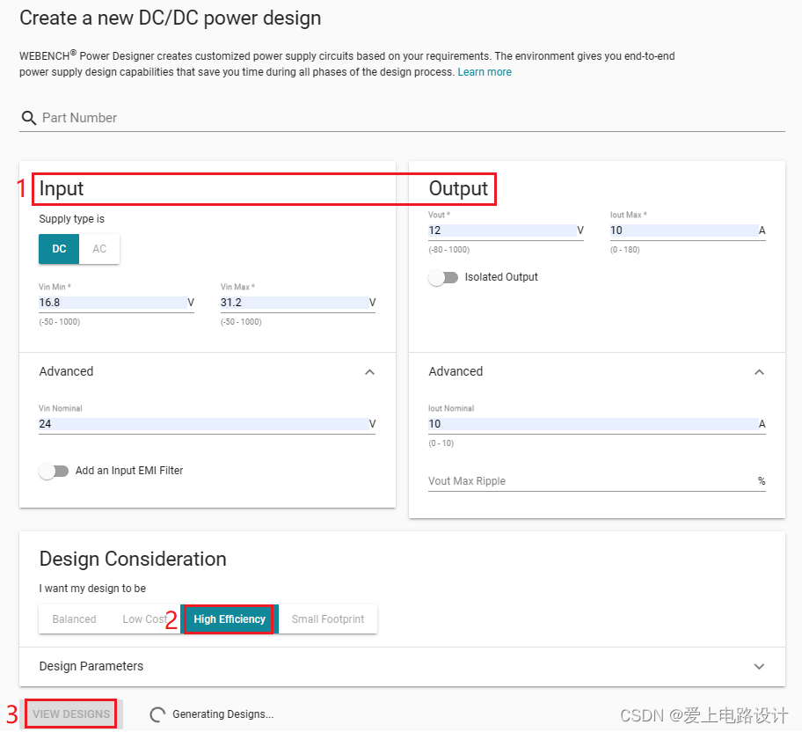Collapse the Output Advanced section chevron
The image size is (802, 732).
coord(759,372)
